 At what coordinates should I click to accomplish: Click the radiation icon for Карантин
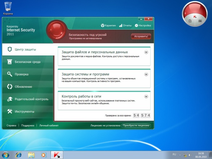point(103,25)
